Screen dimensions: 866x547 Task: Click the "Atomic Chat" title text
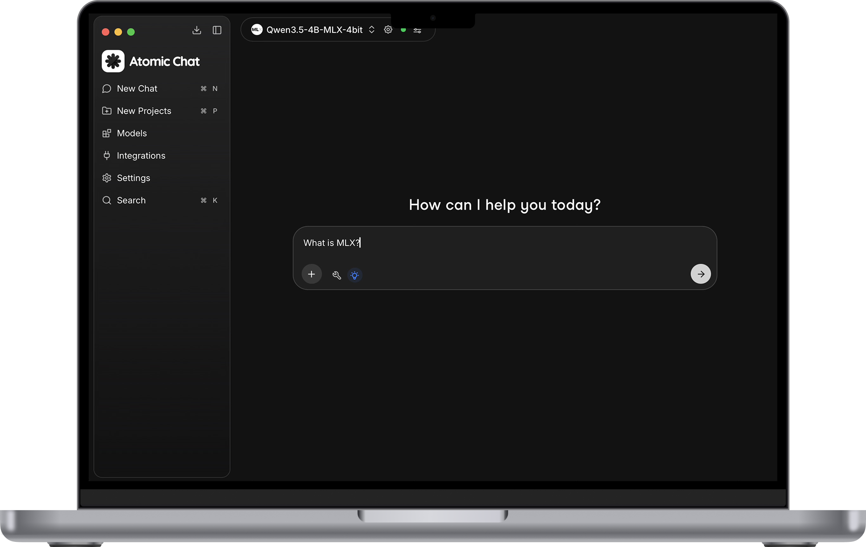point(164,62)
